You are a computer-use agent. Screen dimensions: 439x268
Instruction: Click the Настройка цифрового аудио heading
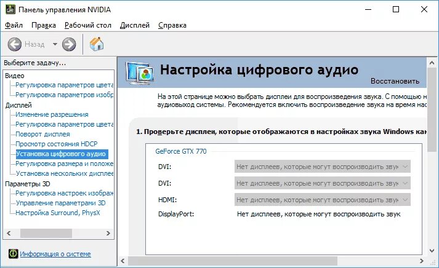[x=259, y=70]
